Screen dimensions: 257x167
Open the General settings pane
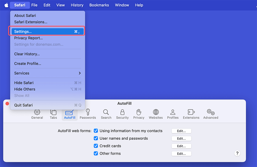click(x=37, y=114)
